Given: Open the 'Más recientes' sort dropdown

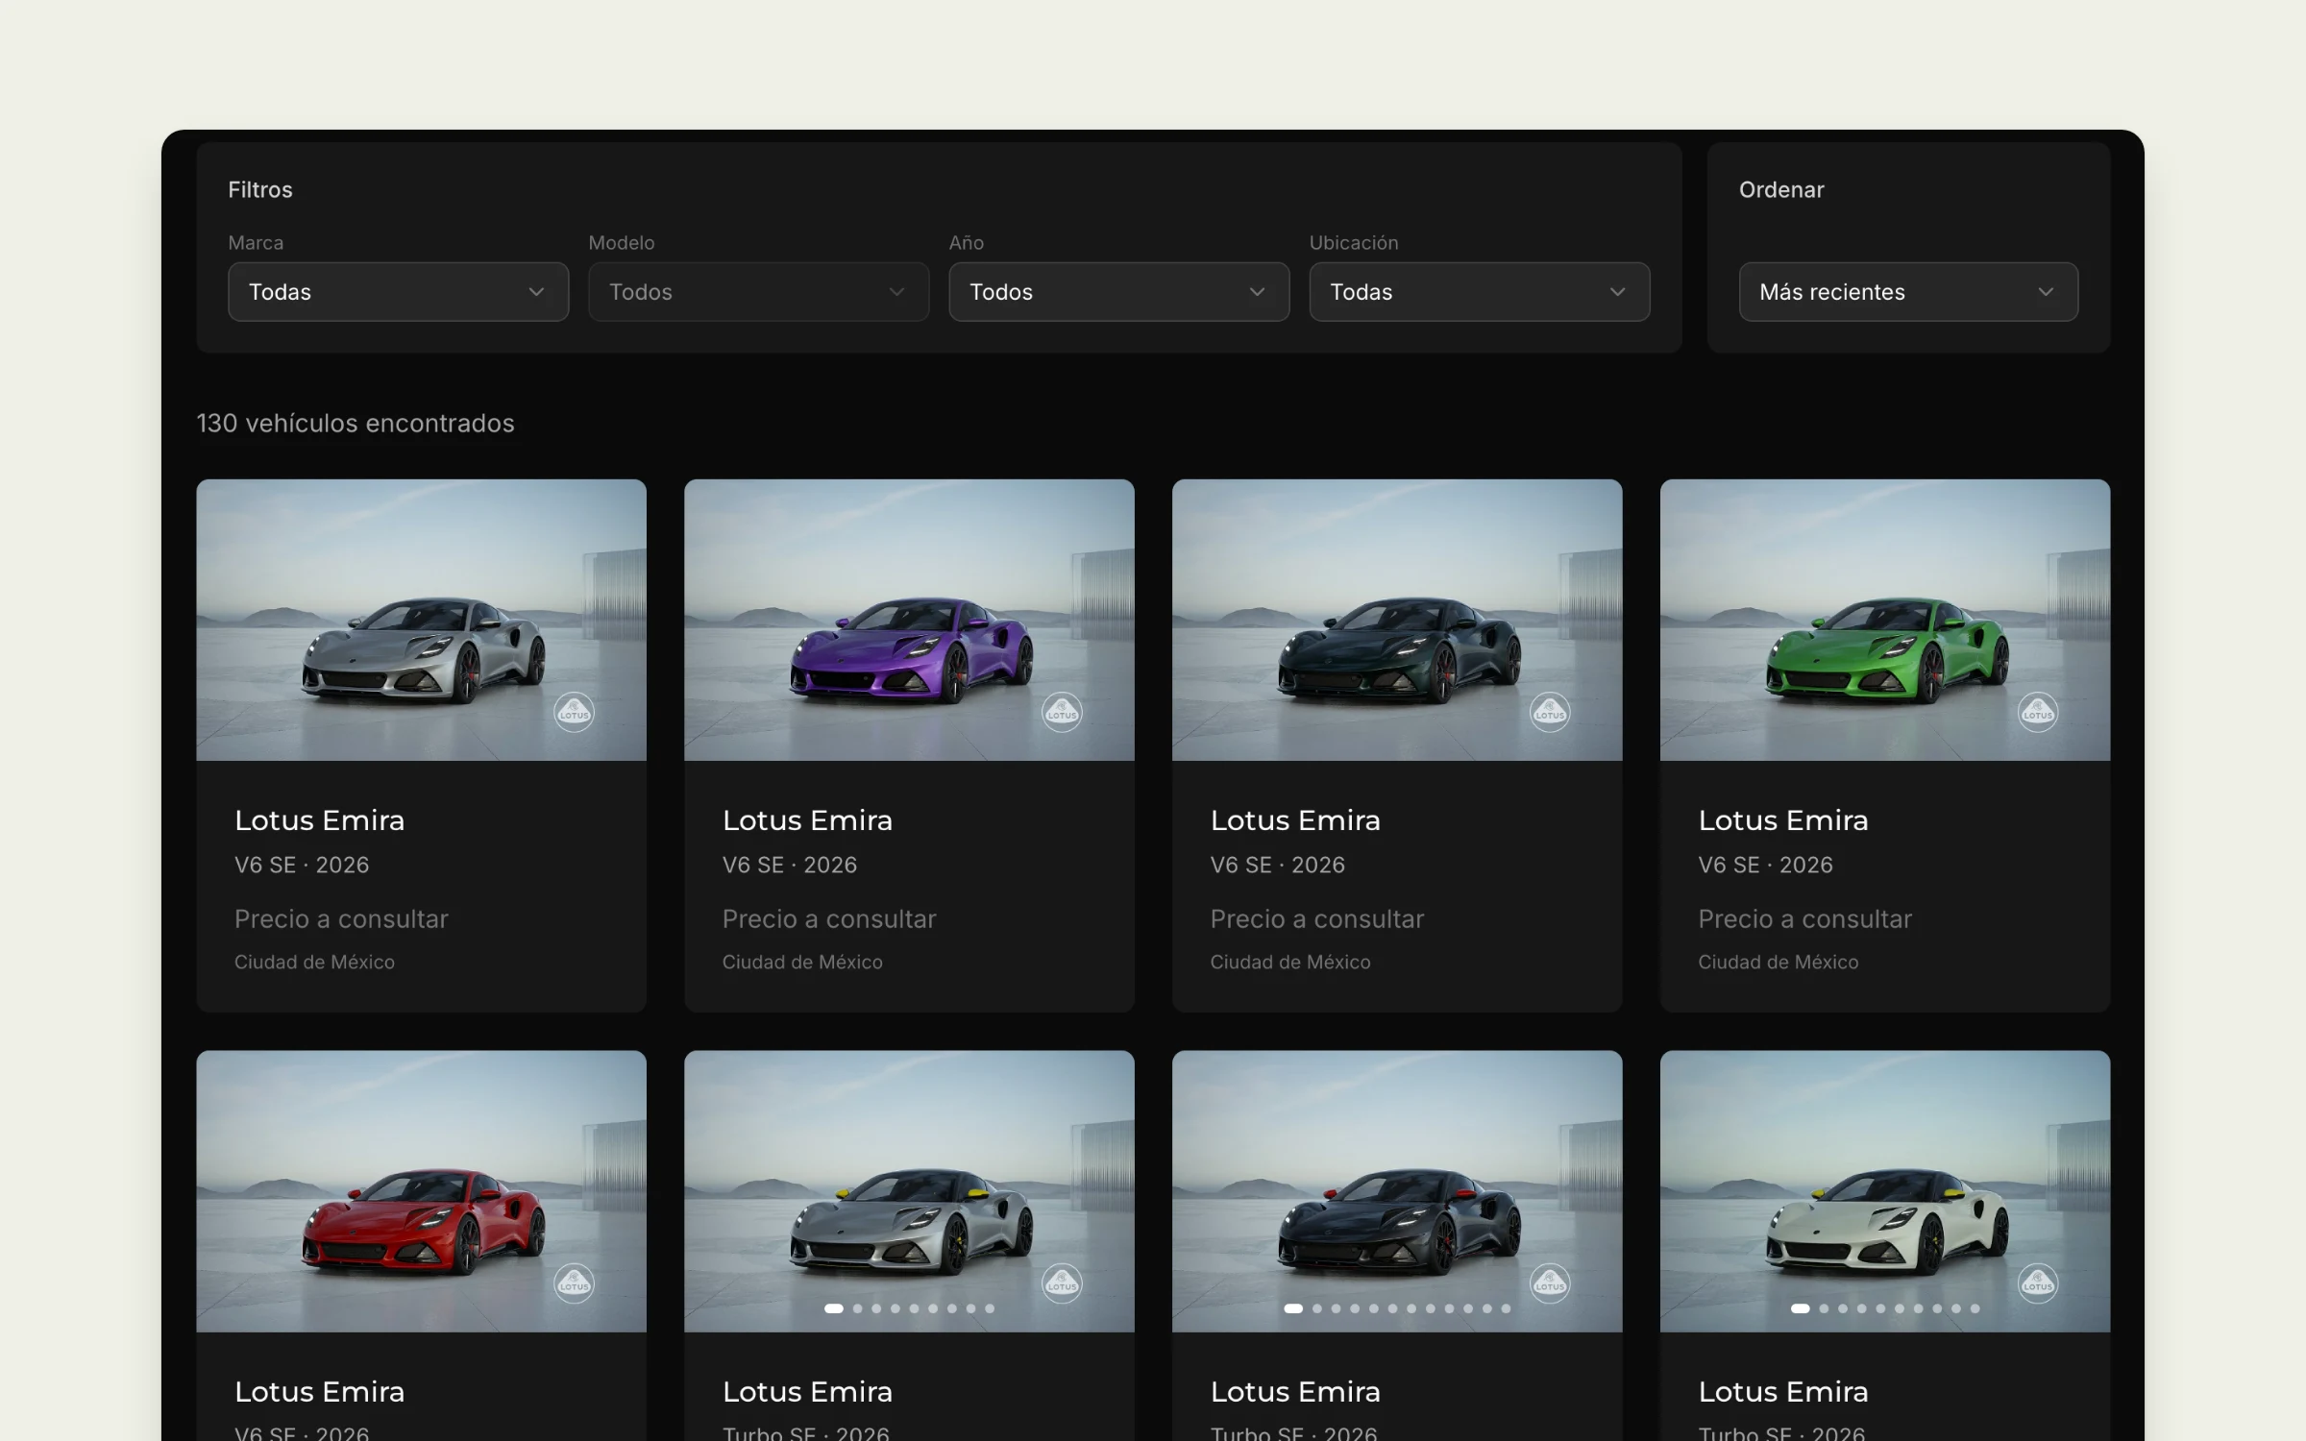Looking at the screenshot, I should (1908, 292).
